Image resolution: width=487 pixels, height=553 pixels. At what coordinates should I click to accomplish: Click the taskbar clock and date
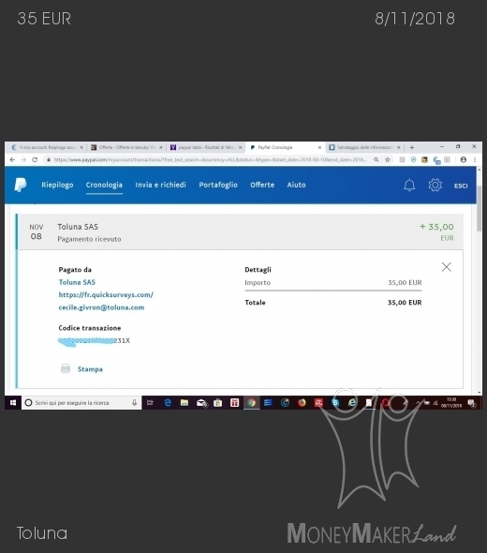451,402
